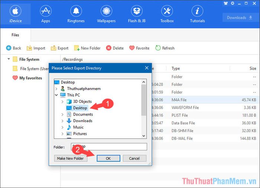Collapse the This PC node
Screen dimensions: 260x188
(56, 95)
